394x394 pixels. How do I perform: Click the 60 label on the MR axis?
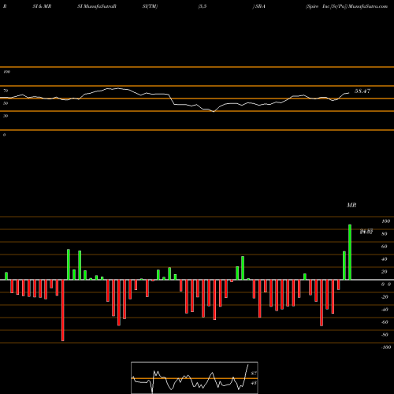tap(385, 247)
